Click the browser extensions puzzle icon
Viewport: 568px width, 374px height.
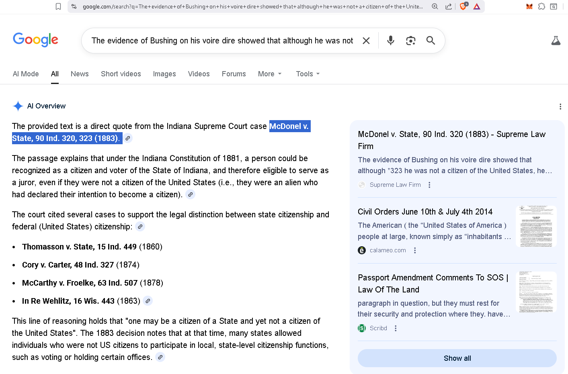pos(541,6)
